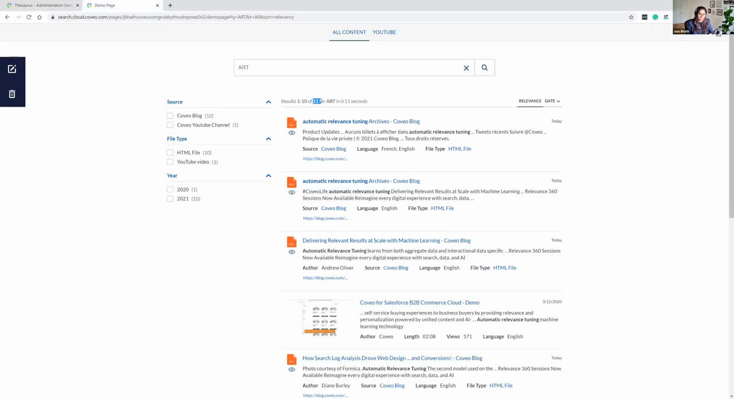Viewport: 734px width, 399px height.
Task: Open the Date sort dropdown
Action: [x=552, y=101]
